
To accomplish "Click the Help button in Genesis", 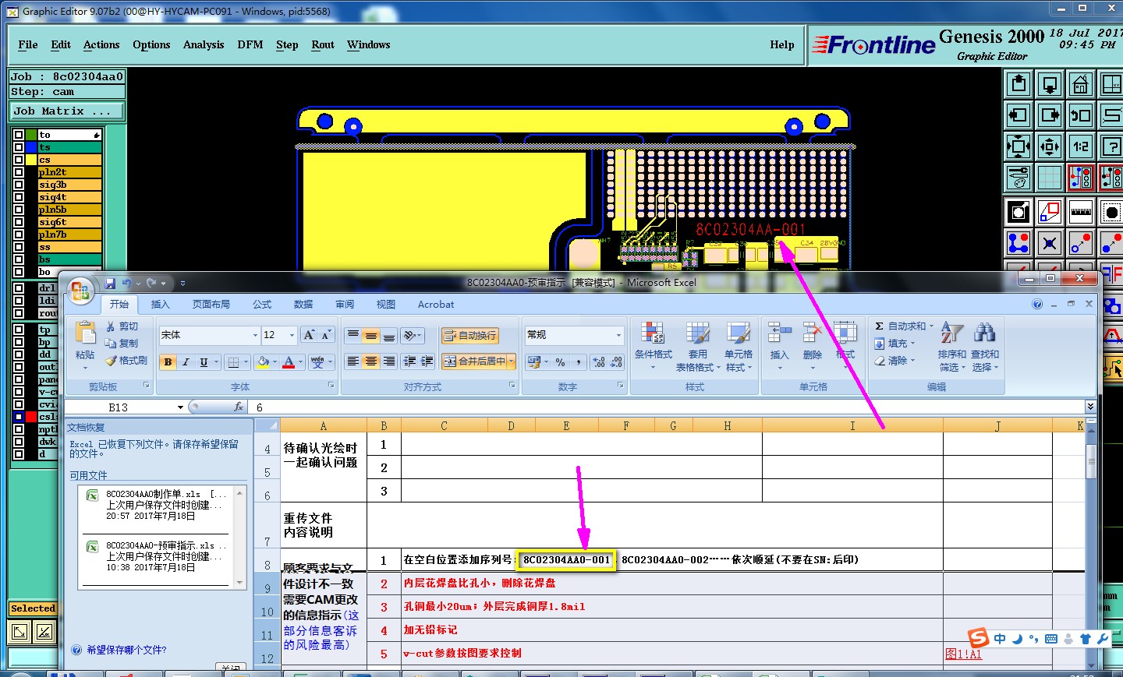I will (x=782, y=44).
